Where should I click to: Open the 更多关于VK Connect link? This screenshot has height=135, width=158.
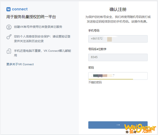click(20, 64)
